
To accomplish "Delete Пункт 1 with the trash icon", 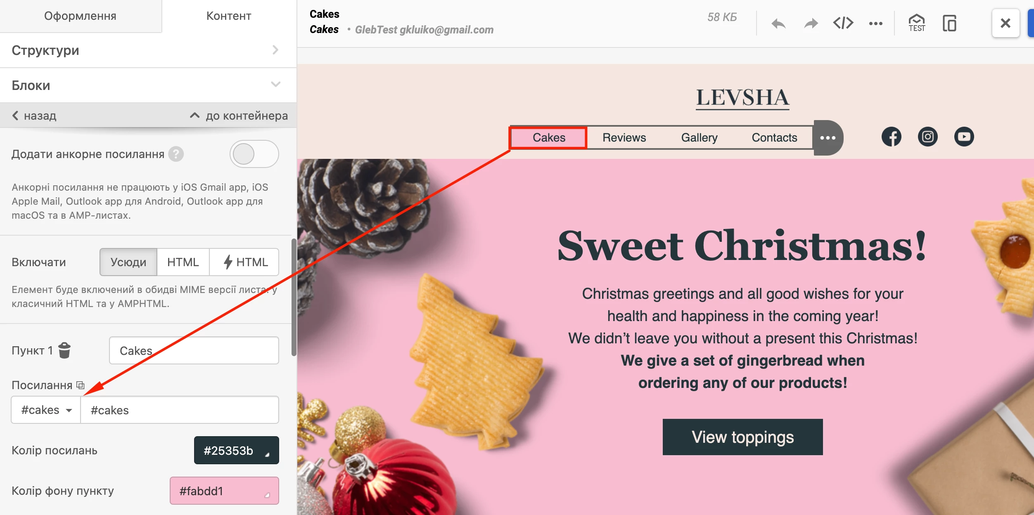I will coord(64,350).
